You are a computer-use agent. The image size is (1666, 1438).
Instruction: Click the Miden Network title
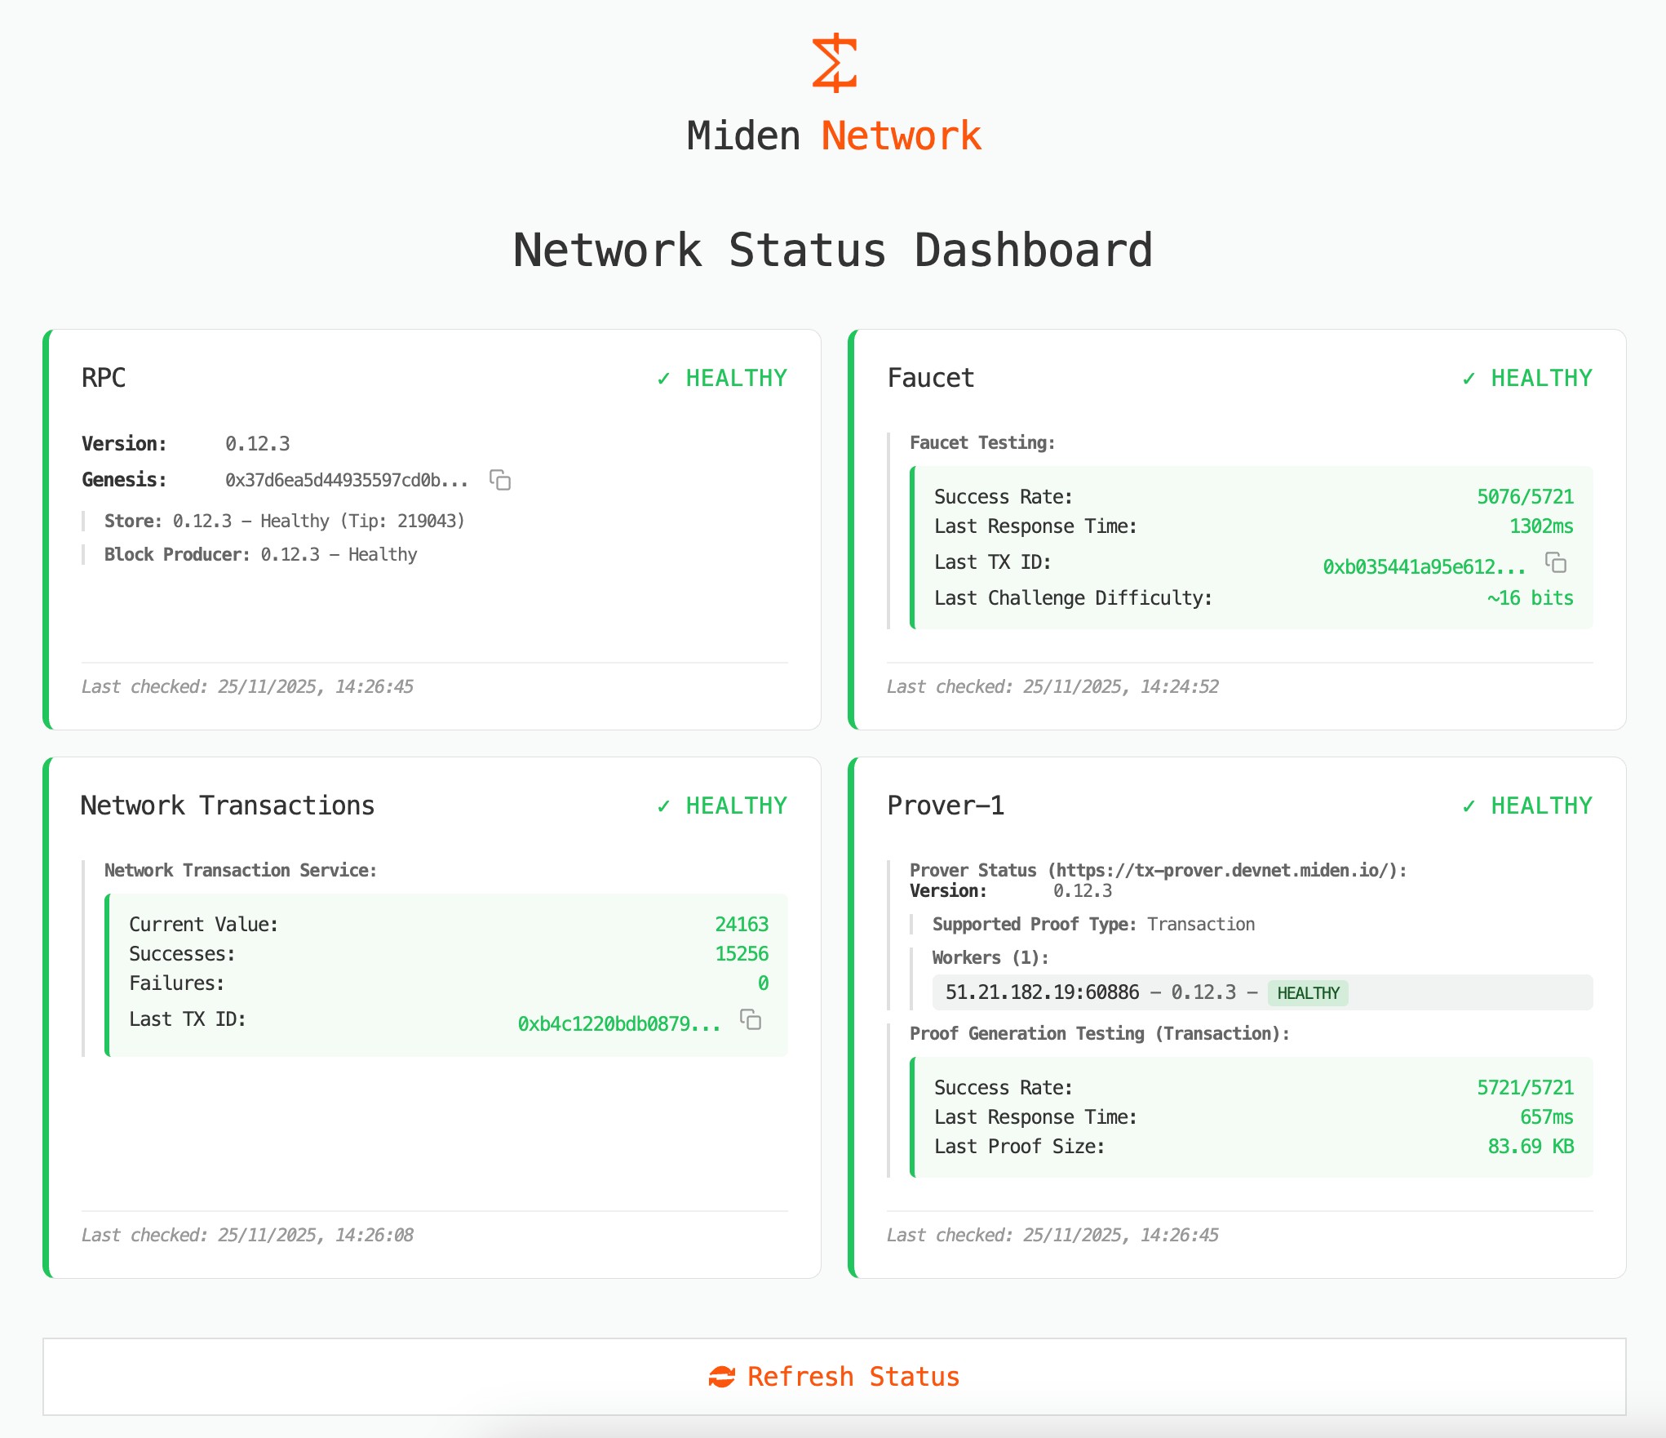point(834,135)
